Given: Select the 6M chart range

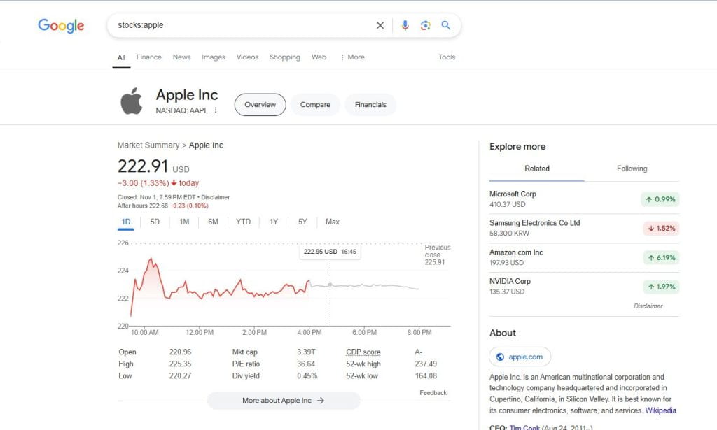Looking at the screenshot, I should click(x=213, y=222).
